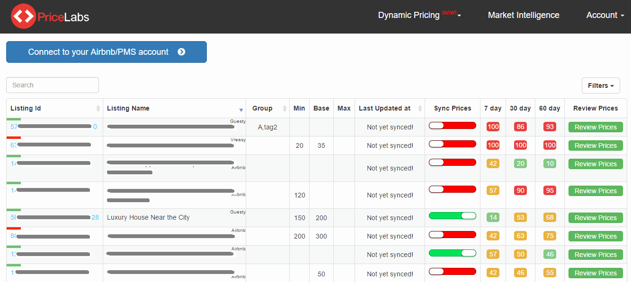631x282 pixels.
Task: Expand the Account dropdown menu
Action: (605, 15)
